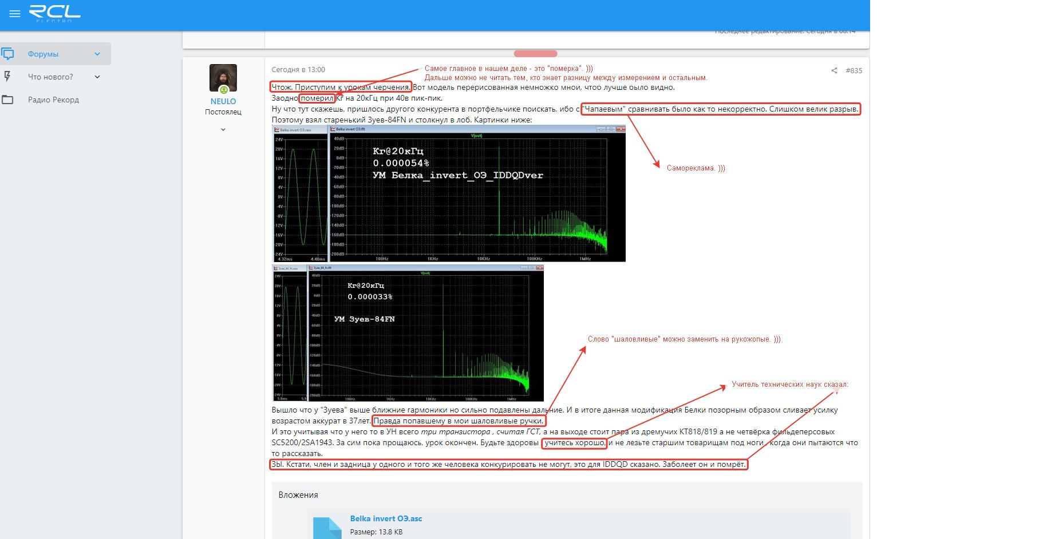Click the Постоялец user title text
Screen dimensions: 1055x539
tap(223, 112)
